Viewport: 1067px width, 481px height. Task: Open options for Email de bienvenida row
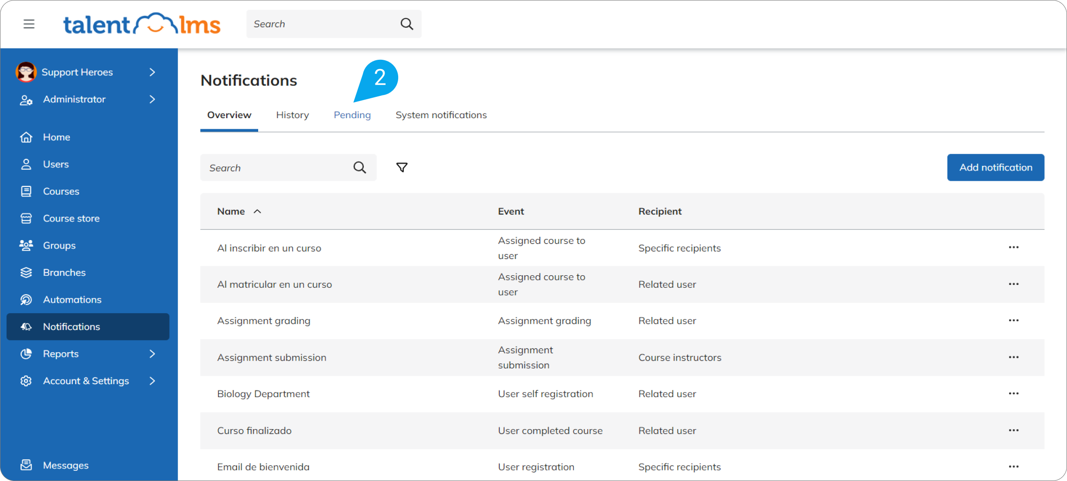tap(1014, 467)
